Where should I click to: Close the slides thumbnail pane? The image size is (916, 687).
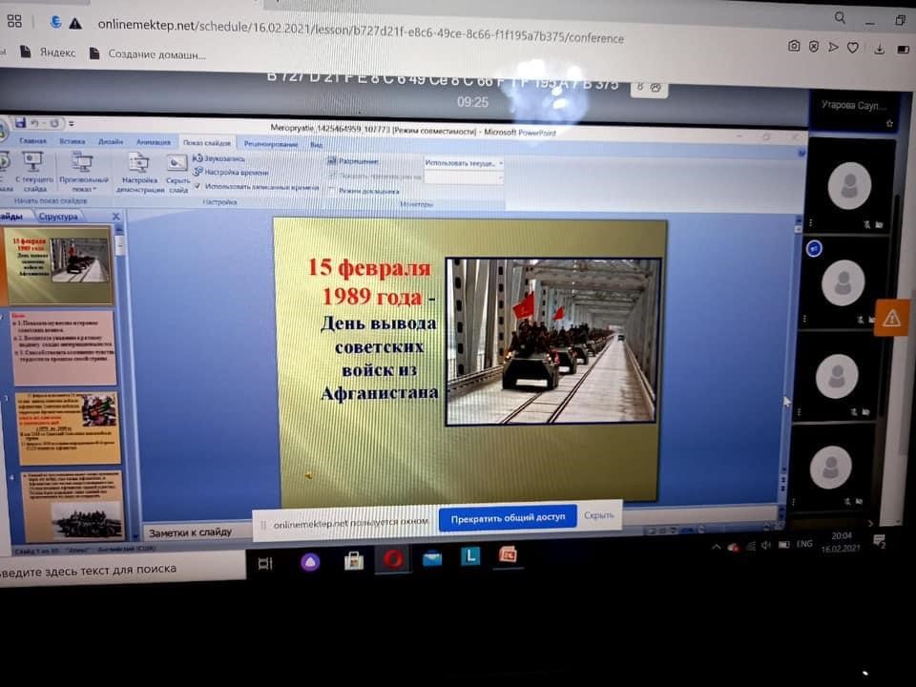point(115,217)
